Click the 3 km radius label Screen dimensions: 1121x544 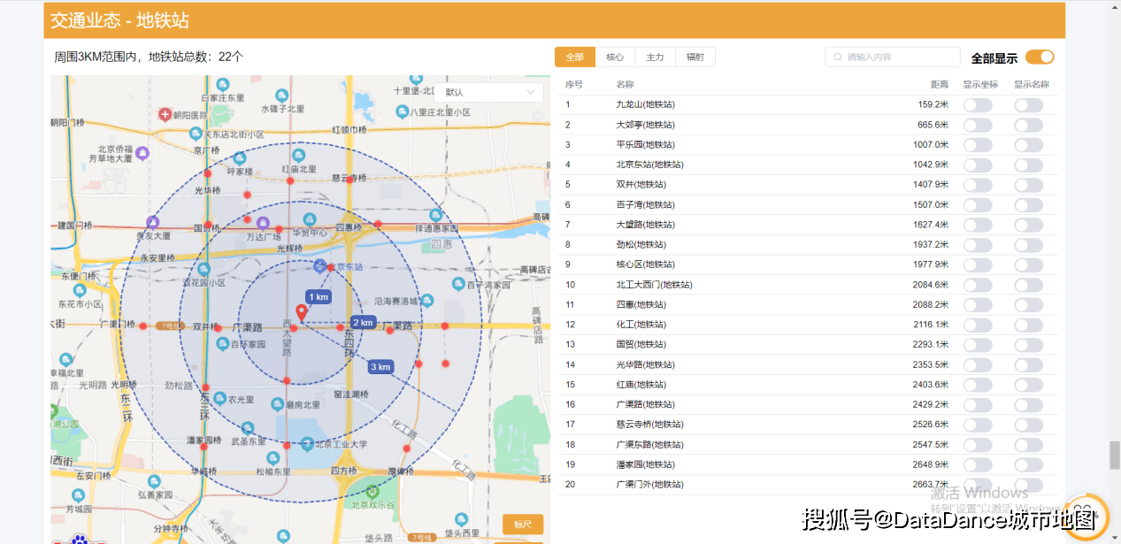click(380, 367)
